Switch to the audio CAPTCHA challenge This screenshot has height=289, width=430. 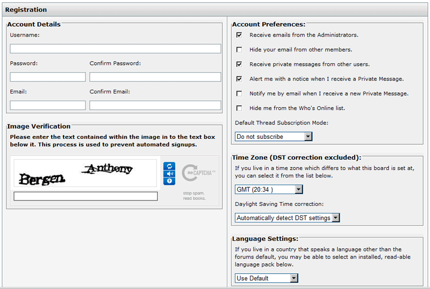[169, 174]
